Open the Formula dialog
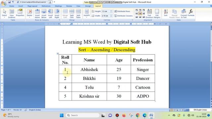 (191, 13)
